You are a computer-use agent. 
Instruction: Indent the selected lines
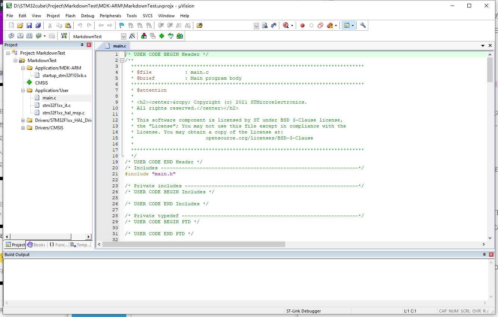coord(161,25)
